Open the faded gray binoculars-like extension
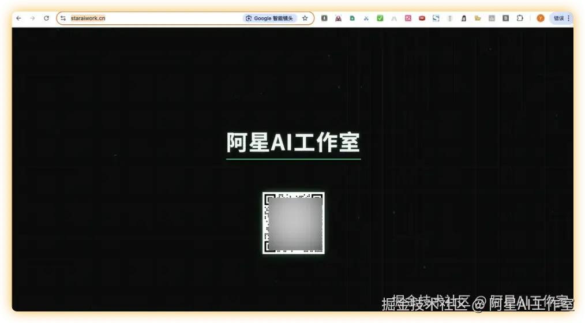 [x=394, y=18]
